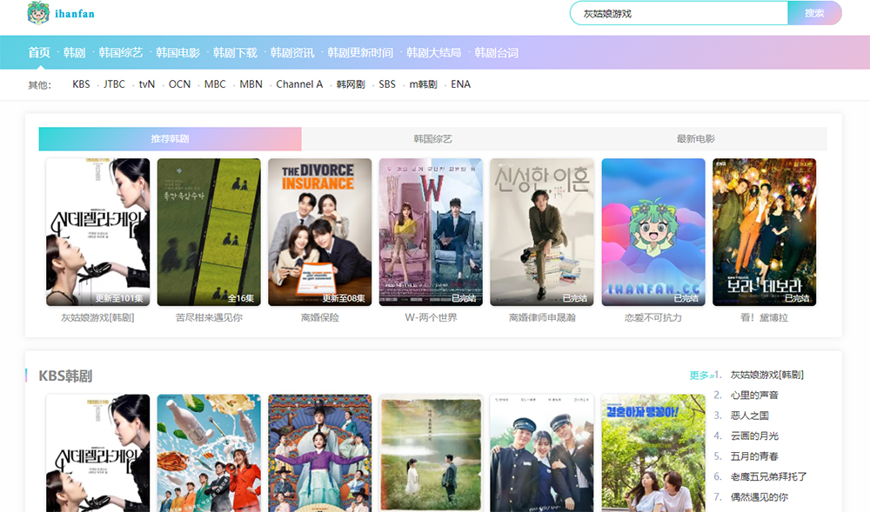Click 云画的月光 in the ranking list
870x512 pixels.
tap(754, 436)
